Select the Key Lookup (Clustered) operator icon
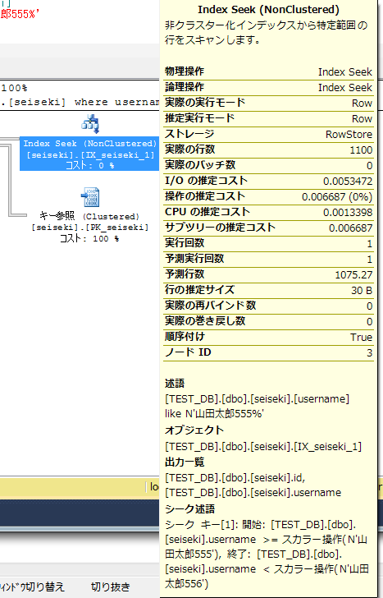The width and height of the screenshot is (383, 598). coord(90,197)
